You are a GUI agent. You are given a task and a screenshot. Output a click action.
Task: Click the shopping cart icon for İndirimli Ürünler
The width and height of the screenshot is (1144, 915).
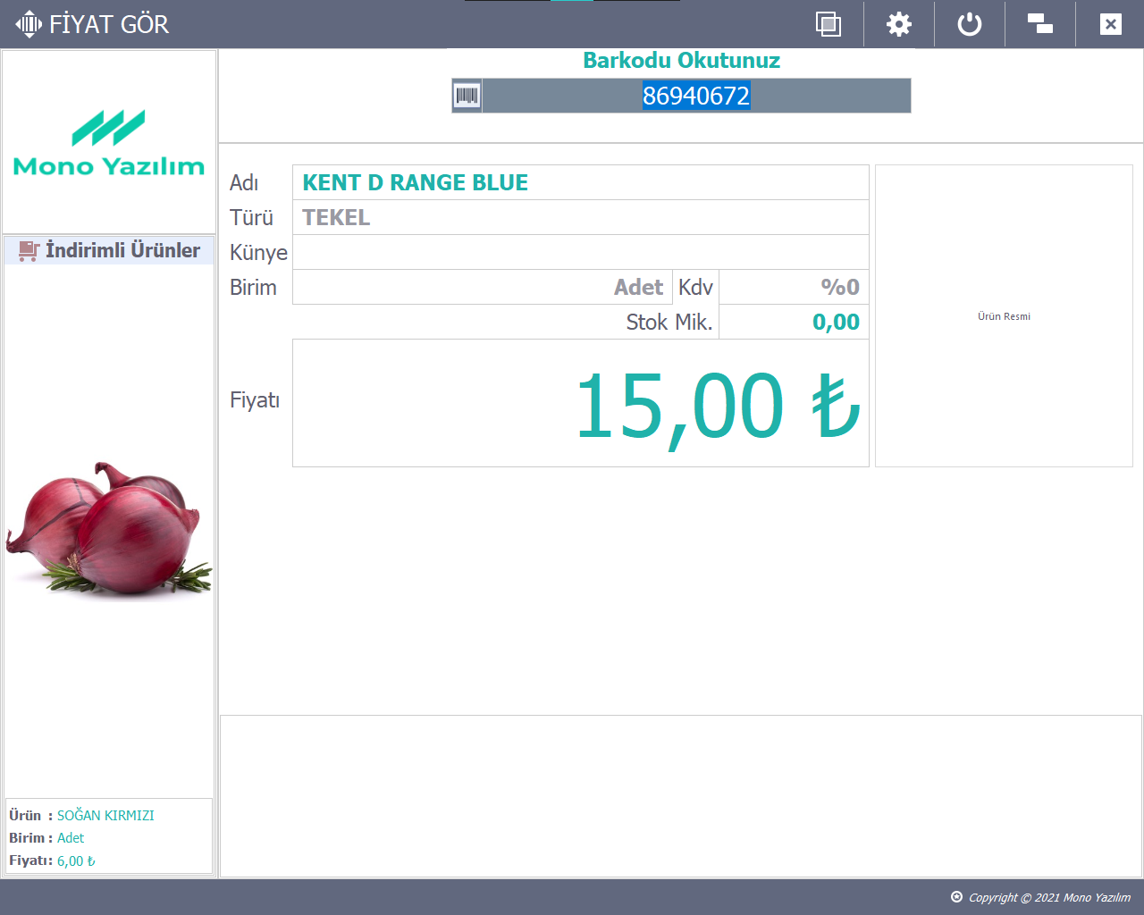[29, 250]
